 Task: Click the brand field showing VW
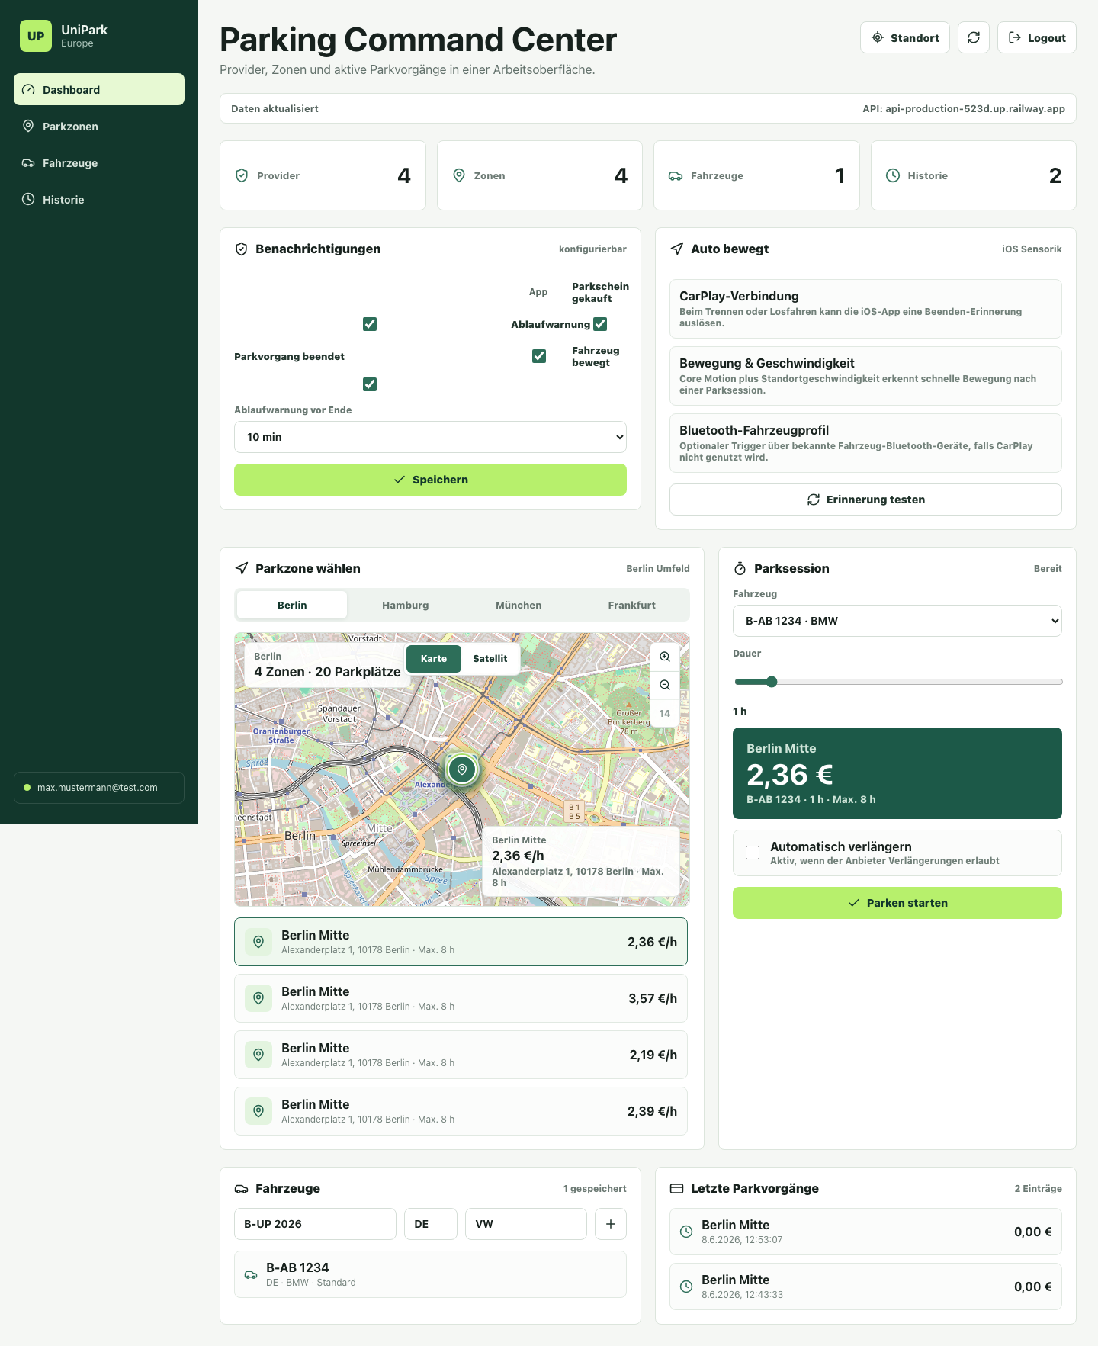526,1224
